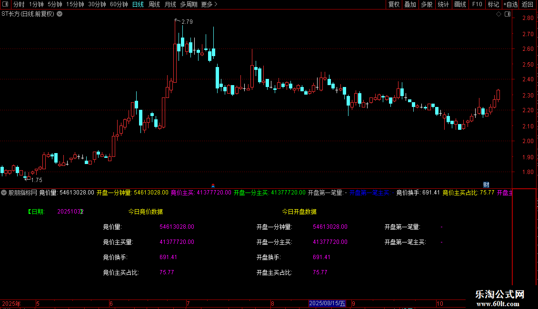Click the 2.79 high price label
This screenshot has height=309, width=538.
tap(187, 22)
